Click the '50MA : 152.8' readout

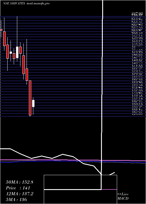pos(20,182)
